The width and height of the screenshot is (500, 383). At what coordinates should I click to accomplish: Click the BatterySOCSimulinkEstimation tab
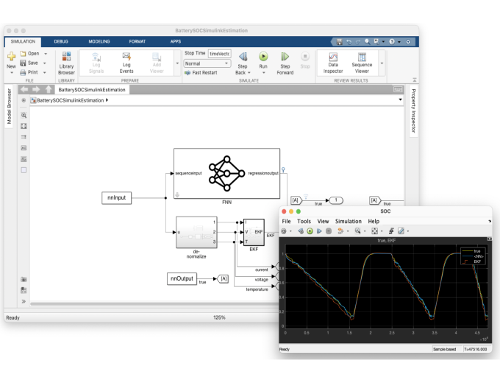92,90
